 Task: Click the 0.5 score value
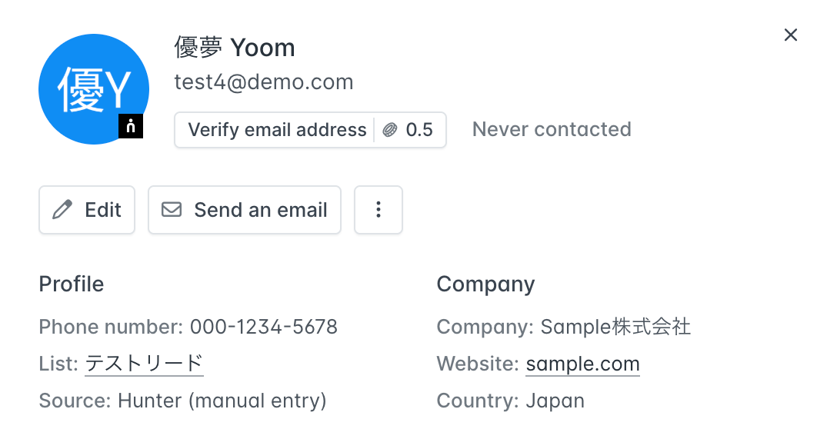tap(419, 130)
